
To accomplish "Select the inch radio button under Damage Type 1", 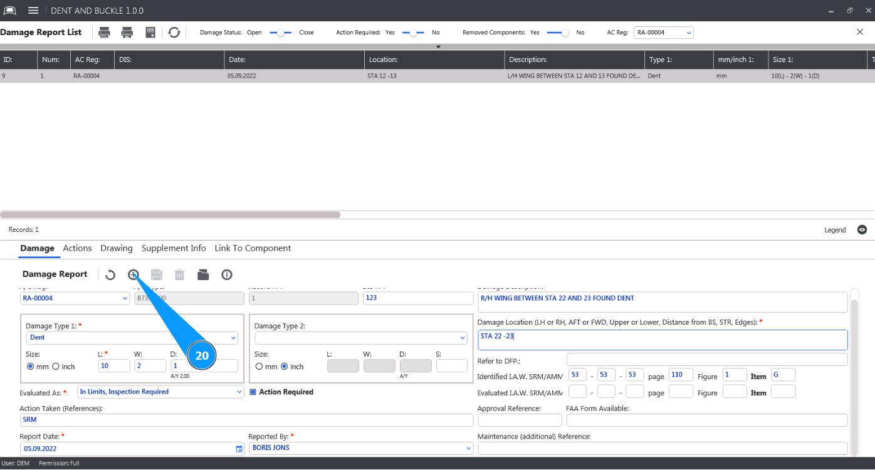I will pos(56,367).
